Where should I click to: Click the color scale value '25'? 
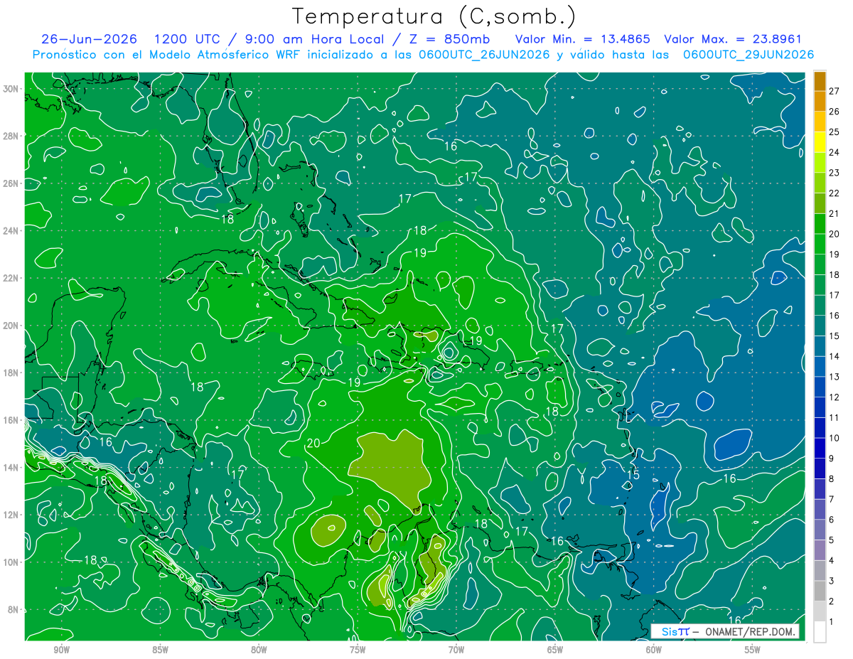(835, 132)
